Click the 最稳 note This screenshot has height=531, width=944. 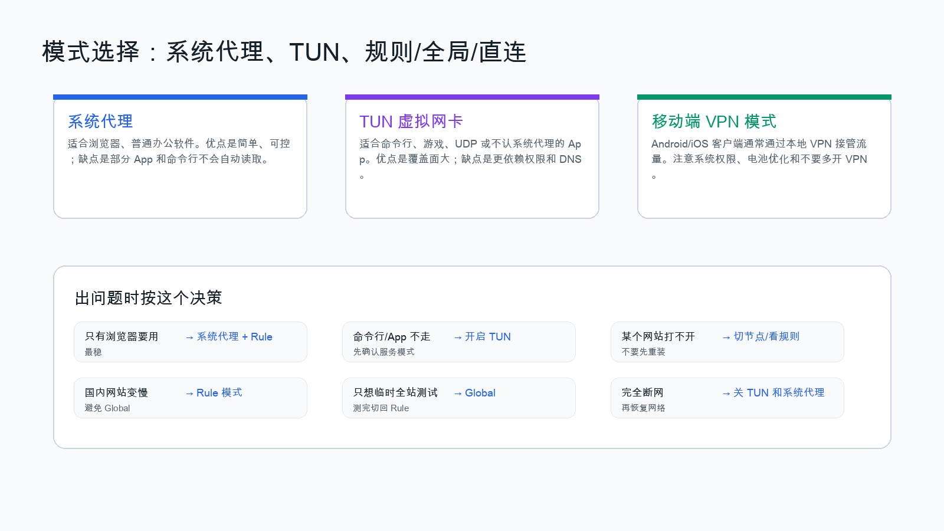coord(93,352)
